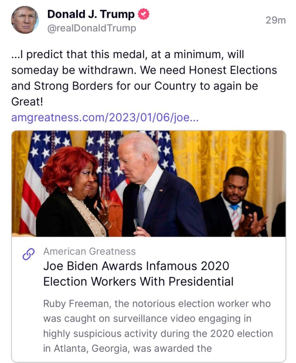Click the "Election Workers With Presidential" headline line

[138, 282]
